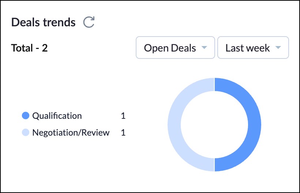Click the Deals trends widget title
Screen dimensions: 300x193
click(x=44, y=22)
